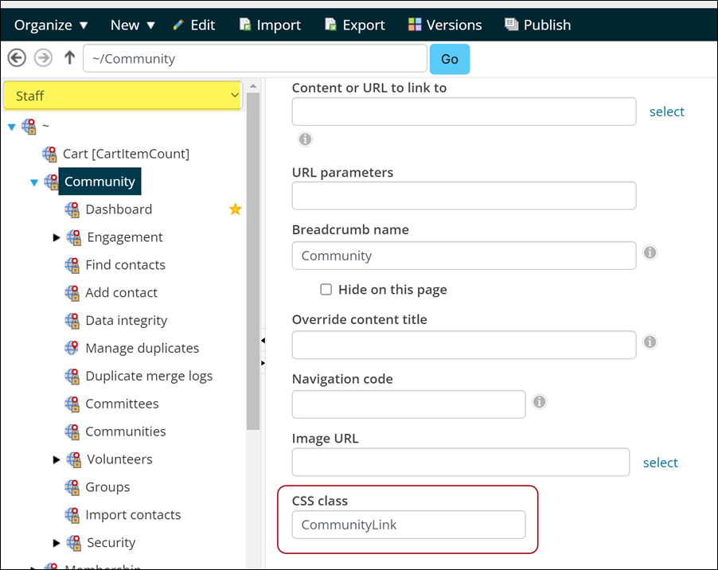Click the Go button
The height and width of the screenshot is (570, 718).
pos(450,59)
